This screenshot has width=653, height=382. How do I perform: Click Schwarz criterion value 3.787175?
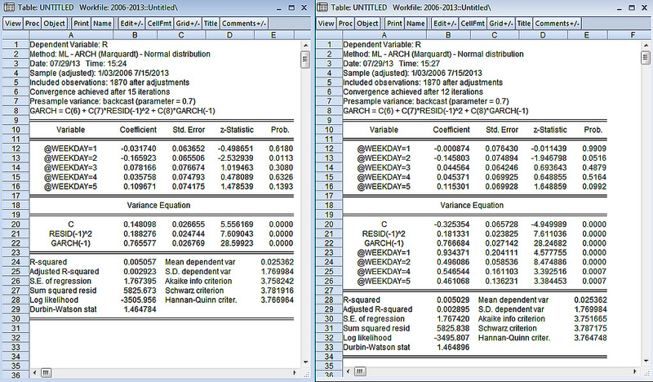click(x=590, y=328)
